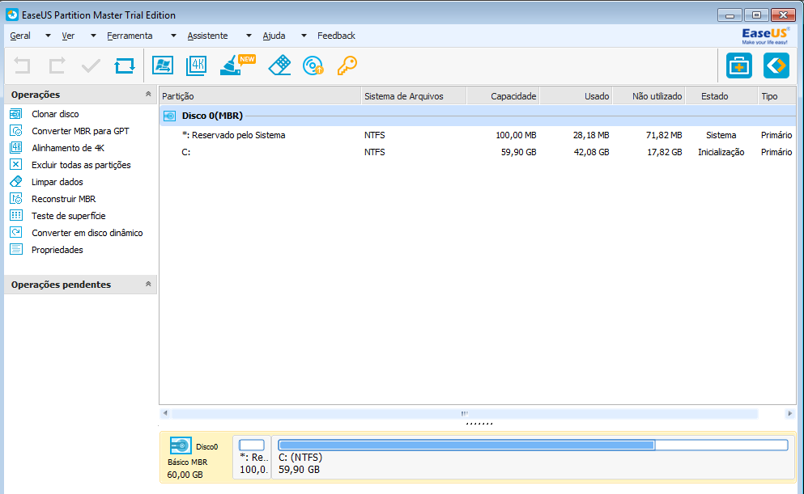
Task: Click the 42,08 GB used value
Action: [591, 152]
